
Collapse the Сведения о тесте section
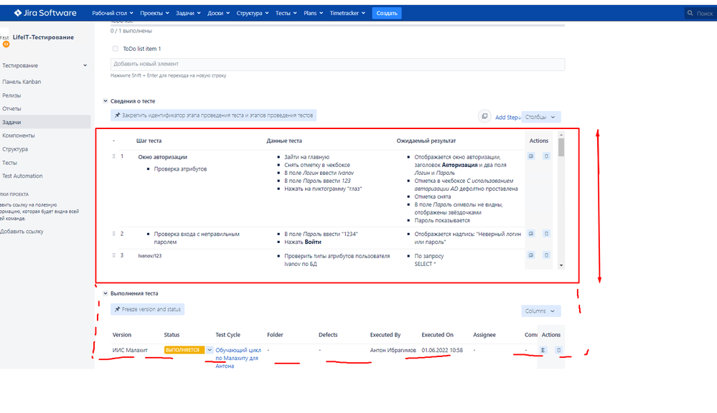coord(106,101)
